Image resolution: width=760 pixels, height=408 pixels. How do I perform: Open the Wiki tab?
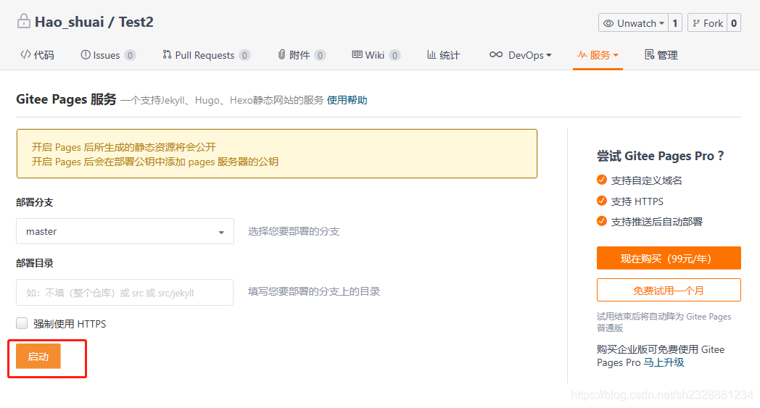click(376, 55)
